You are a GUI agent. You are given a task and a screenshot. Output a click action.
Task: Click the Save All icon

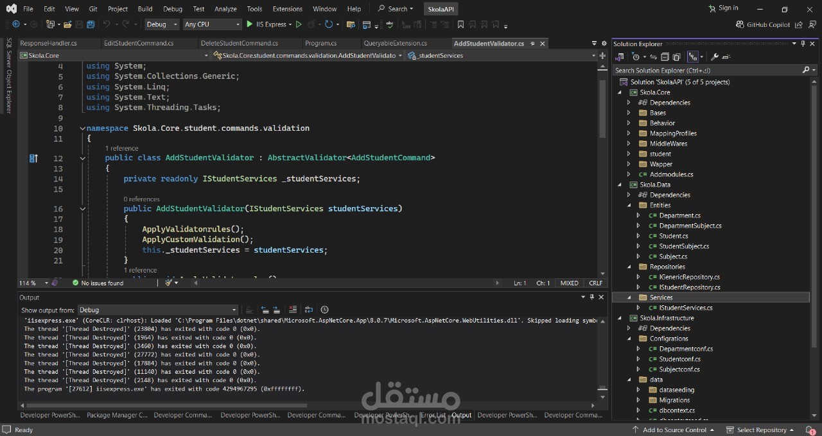pos(91,24)
